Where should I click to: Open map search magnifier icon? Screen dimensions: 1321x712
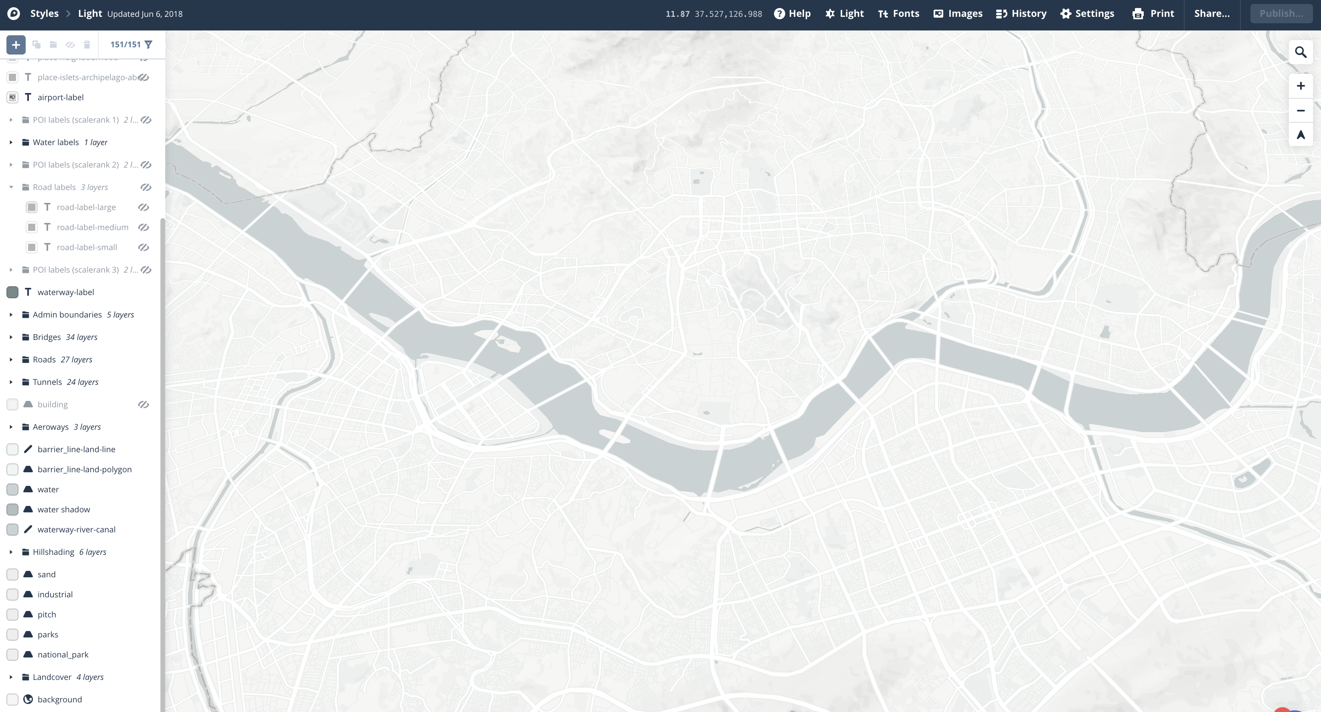coord(1301,52)
